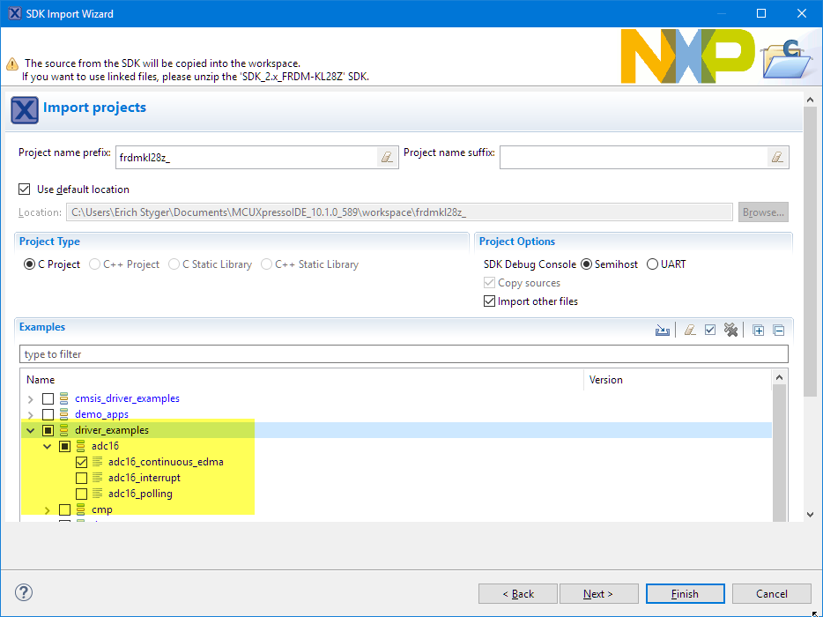Image resolution: width=823 pixels, height=617 pixels.
Task: Select the adc16 group label
Action: tap(105, 446)
